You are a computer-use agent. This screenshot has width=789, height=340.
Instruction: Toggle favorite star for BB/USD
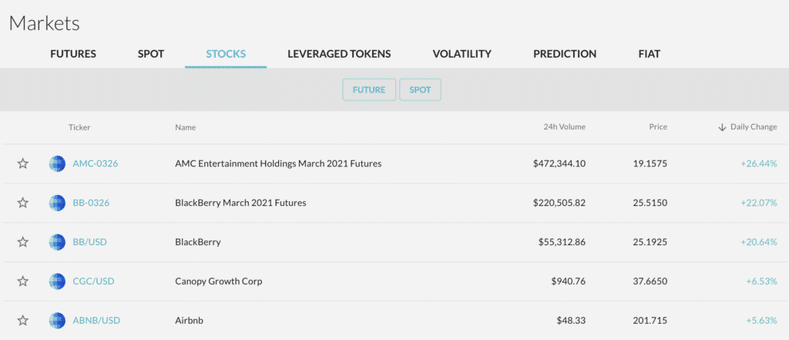coord(23,242)
